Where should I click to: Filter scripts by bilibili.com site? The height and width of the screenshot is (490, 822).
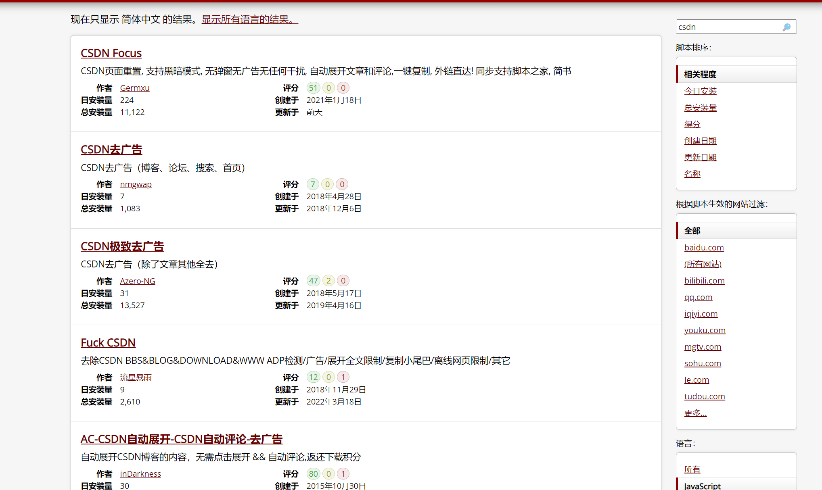click(704, 281)
